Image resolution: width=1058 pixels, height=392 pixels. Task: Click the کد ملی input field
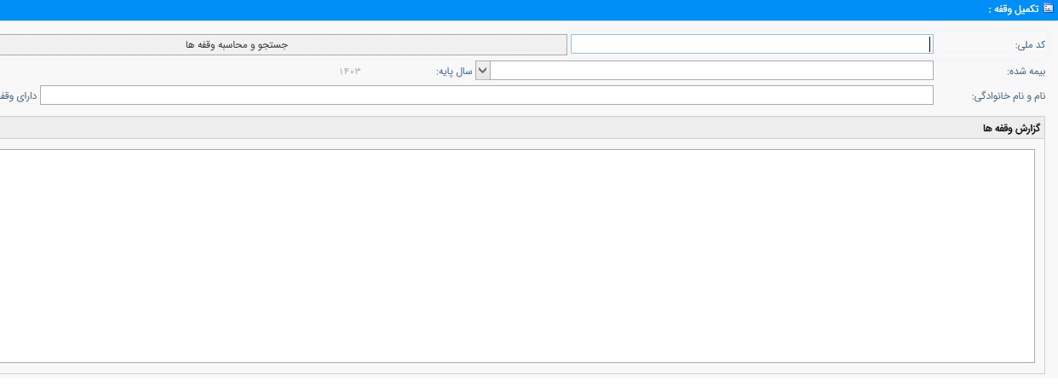(751, 44)
